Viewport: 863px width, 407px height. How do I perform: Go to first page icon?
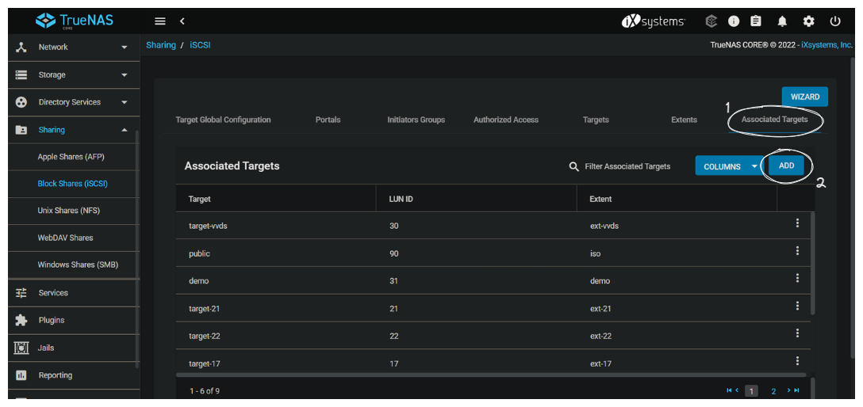(729, 390)
